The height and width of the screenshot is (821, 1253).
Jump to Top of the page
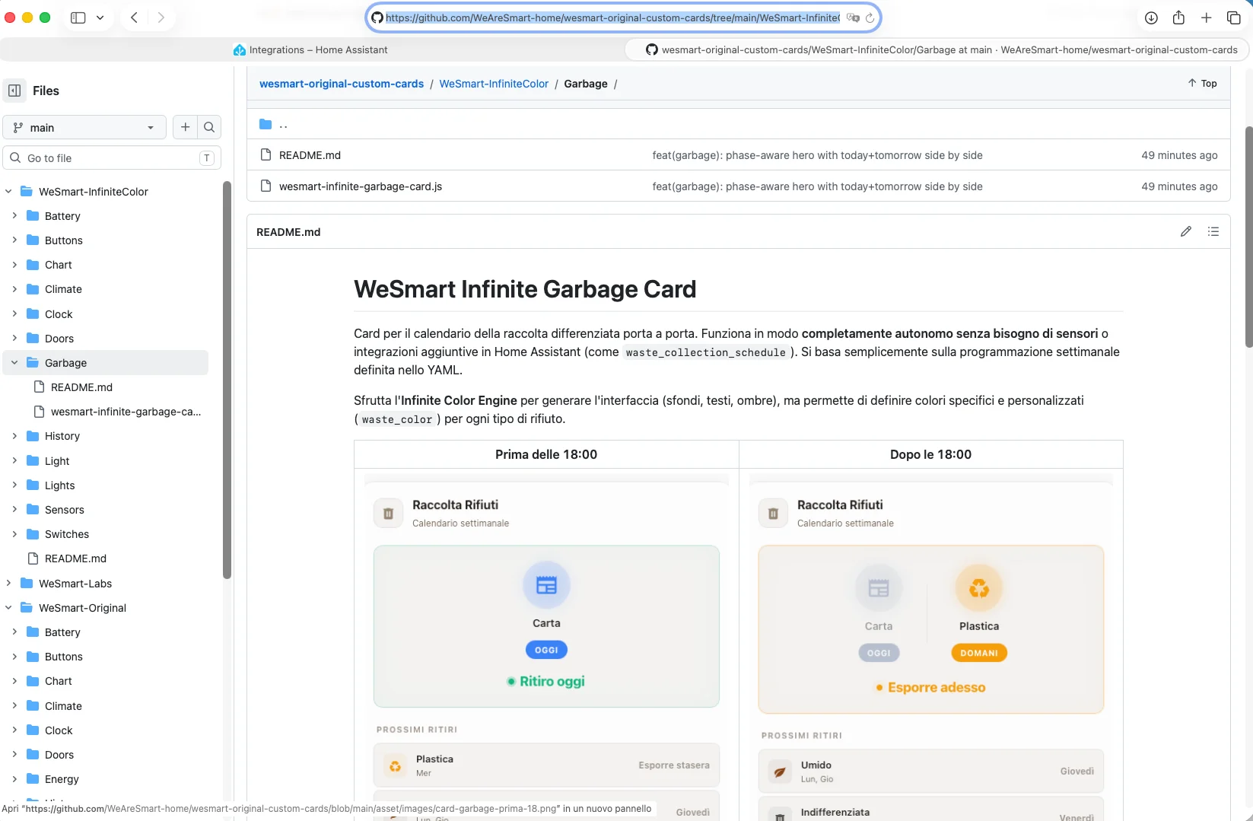1202,84
